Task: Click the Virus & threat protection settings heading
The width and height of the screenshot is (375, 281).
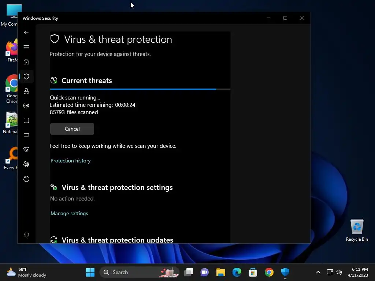Action: pos(117,187)
